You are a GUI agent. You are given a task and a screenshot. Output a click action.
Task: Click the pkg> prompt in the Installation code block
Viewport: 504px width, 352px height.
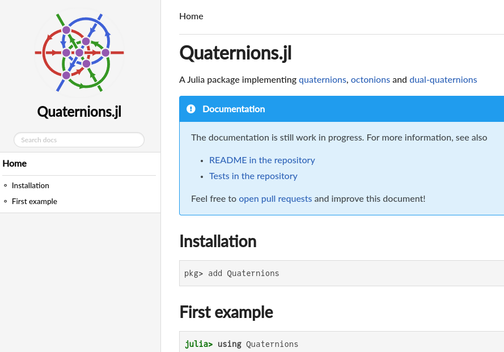point(193,273)
